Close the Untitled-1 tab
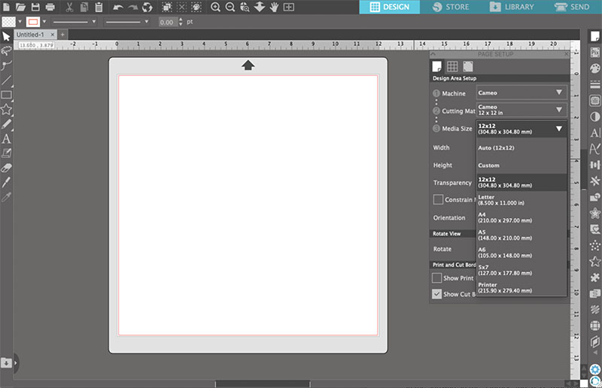The image size is (602, 388). point(53,35)
